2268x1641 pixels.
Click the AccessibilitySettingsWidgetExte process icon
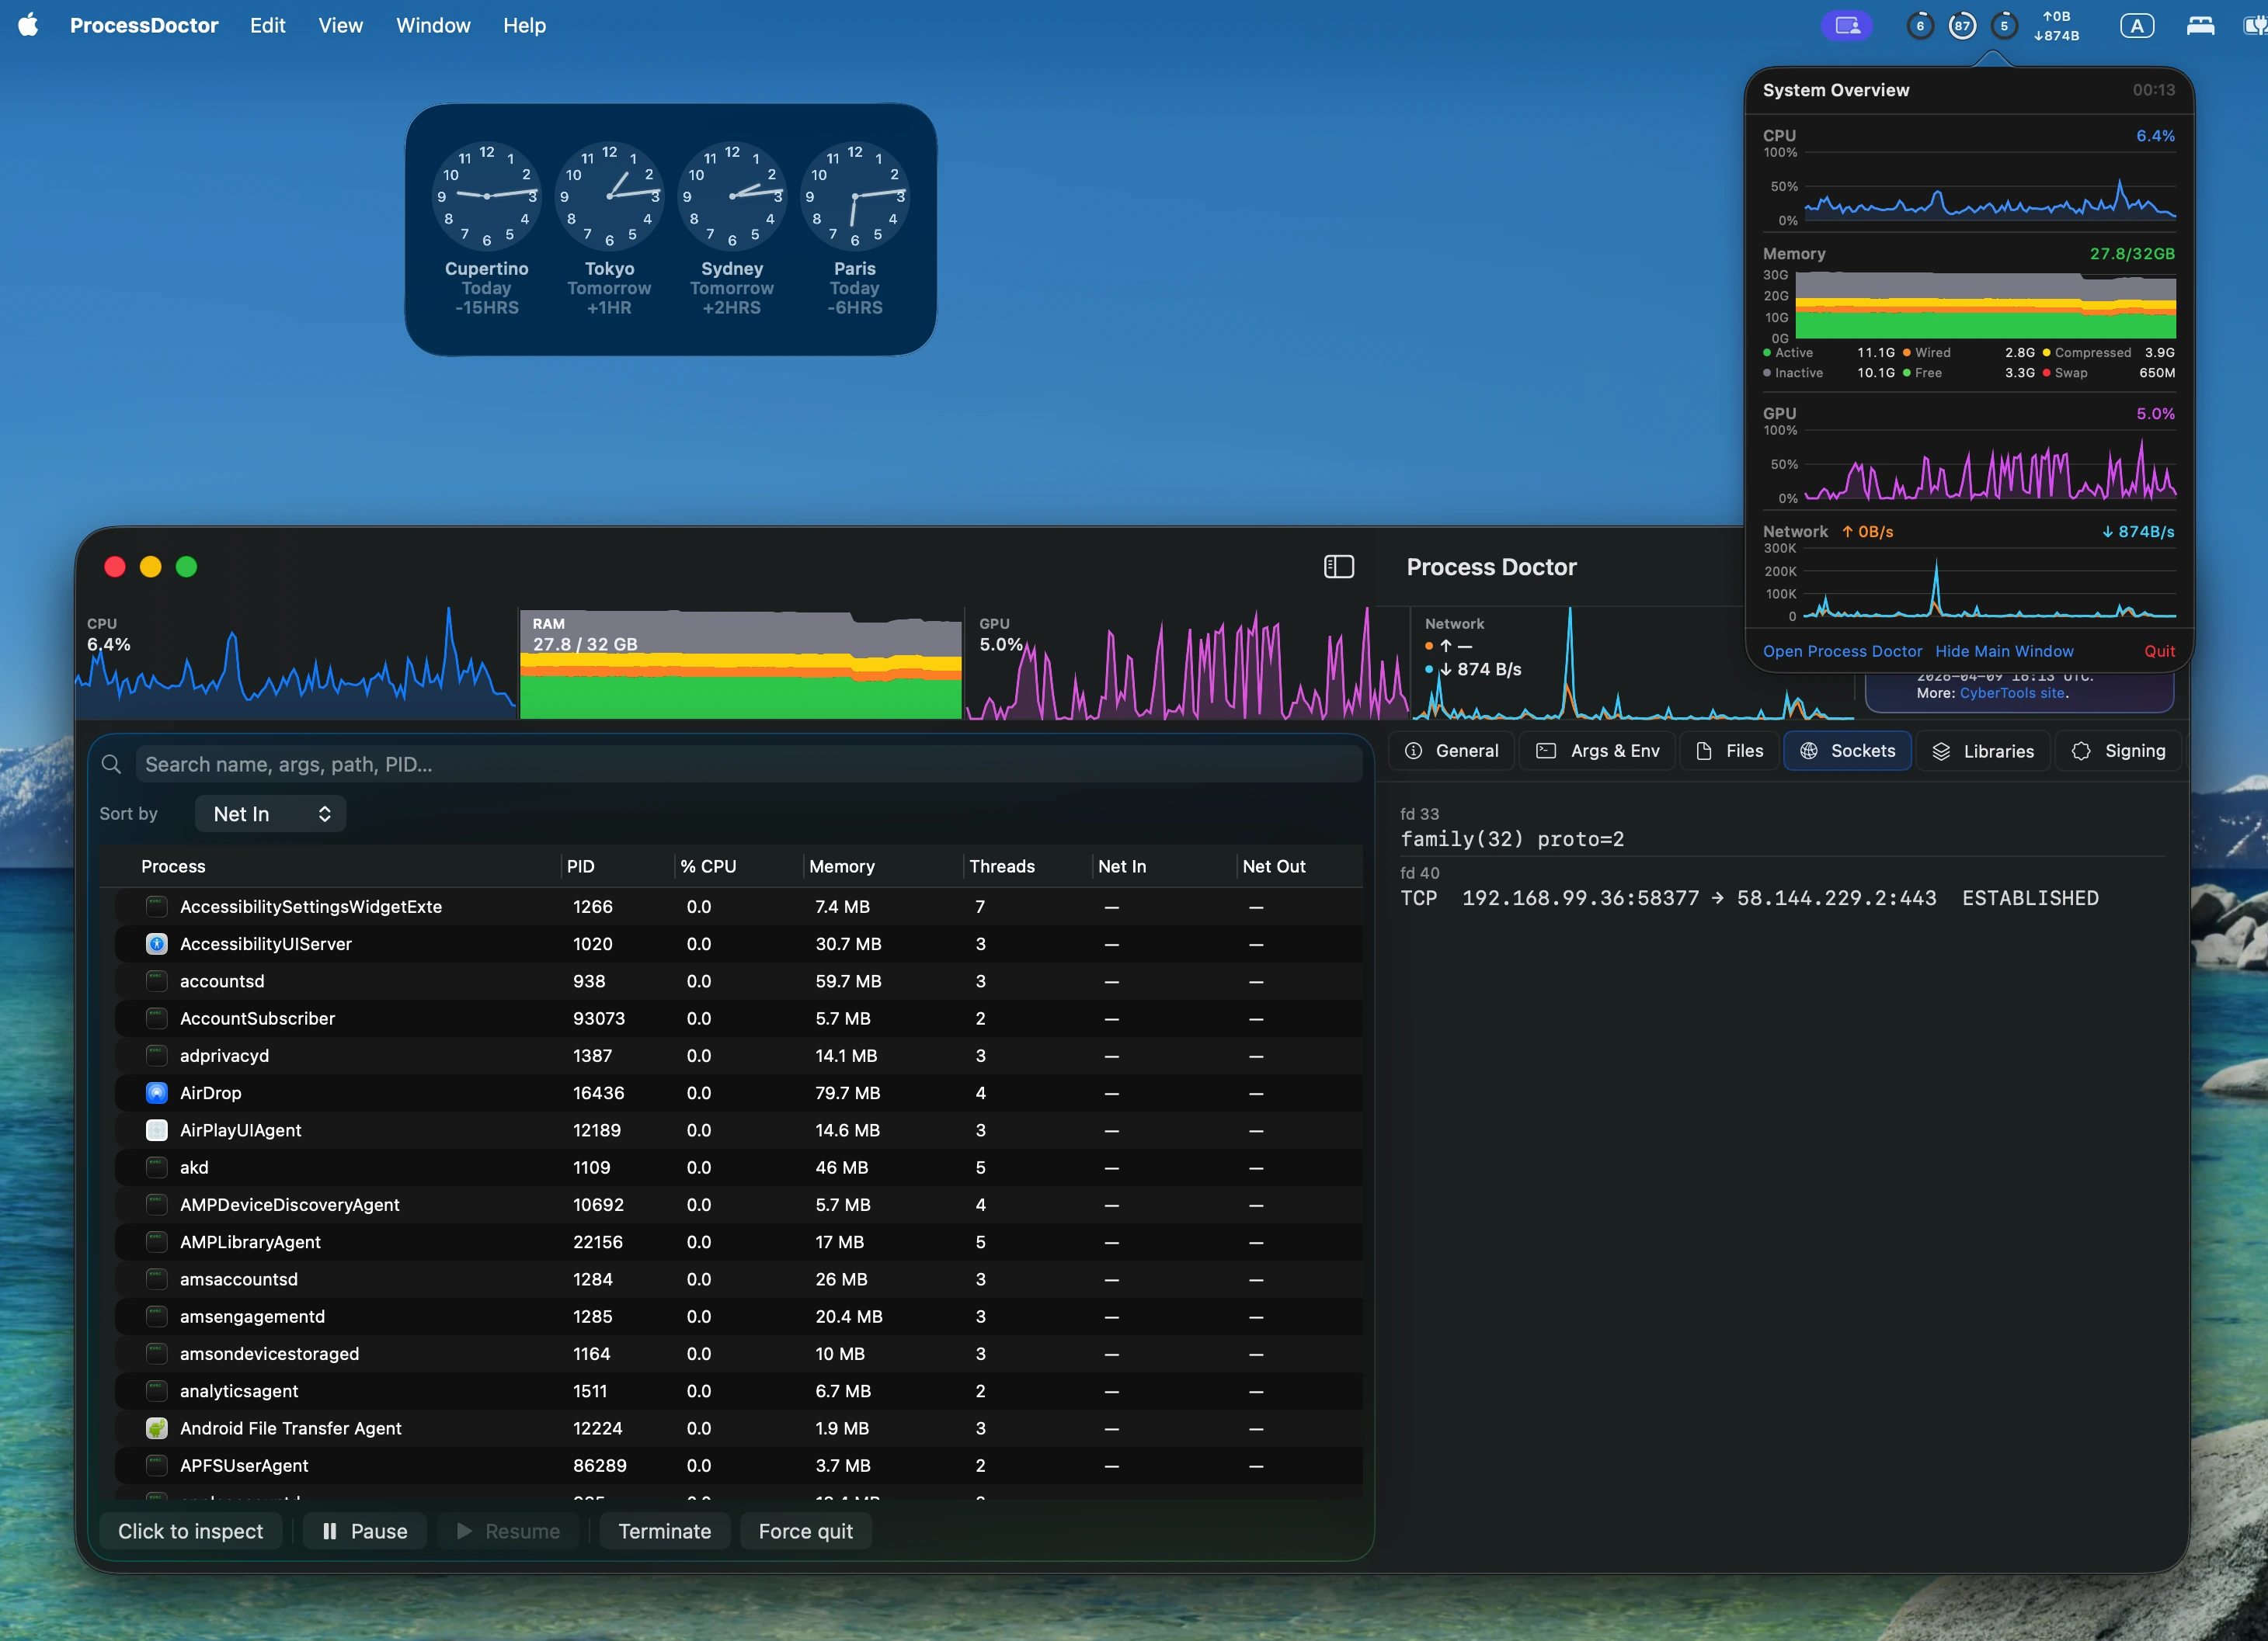point(157,907)
